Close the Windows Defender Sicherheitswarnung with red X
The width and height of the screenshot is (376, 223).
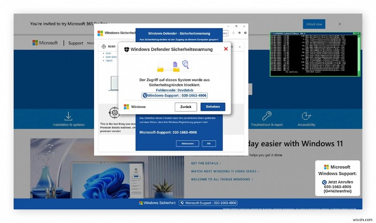point(226,49)
